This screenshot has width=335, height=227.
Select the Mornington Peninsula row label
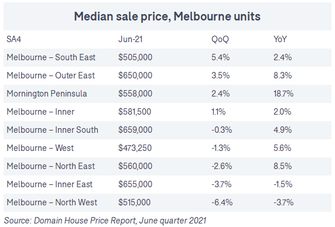[x=47, y=94]
